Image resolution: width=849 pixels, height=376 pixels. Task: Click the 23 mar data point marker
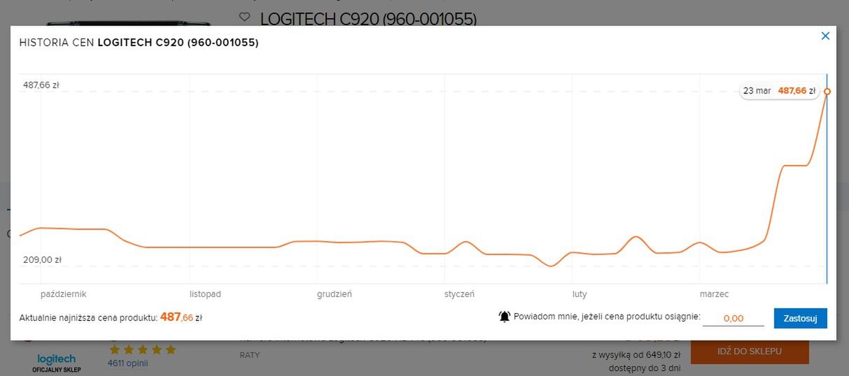827,92
